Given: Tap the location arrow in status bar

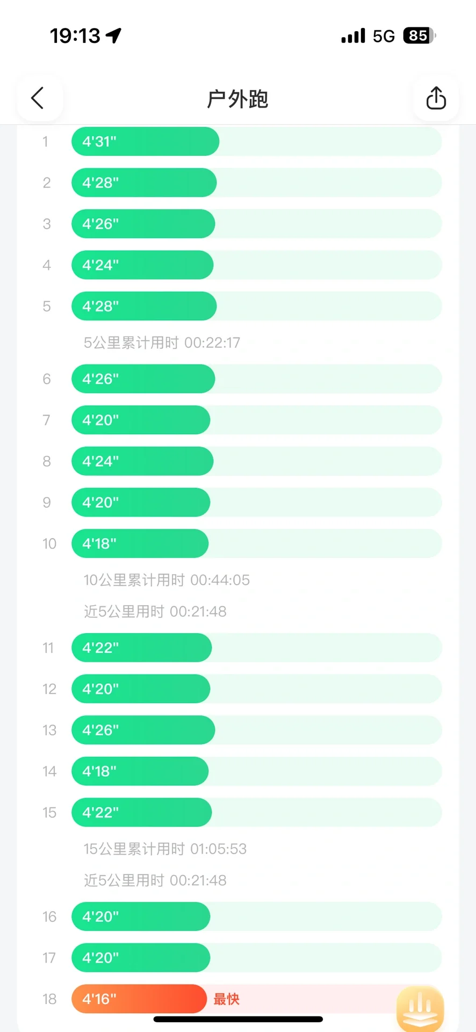Looking at the screenshot, I should tap(113, 35).
